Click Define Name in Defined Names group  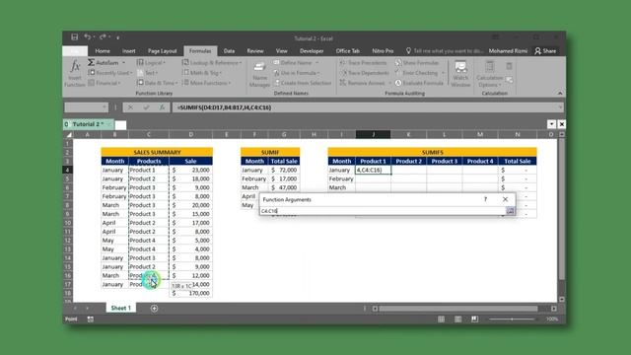tap(296, 63)
